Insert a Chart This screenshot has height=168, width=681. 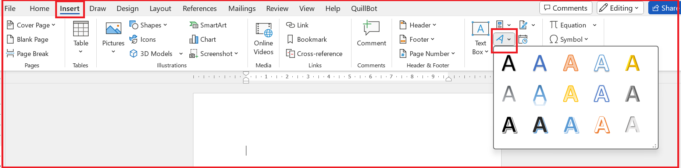pyautogui.click(x=203, y=39)
